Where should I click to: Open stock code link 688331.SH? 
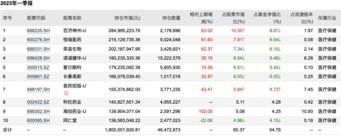[38, 49]
